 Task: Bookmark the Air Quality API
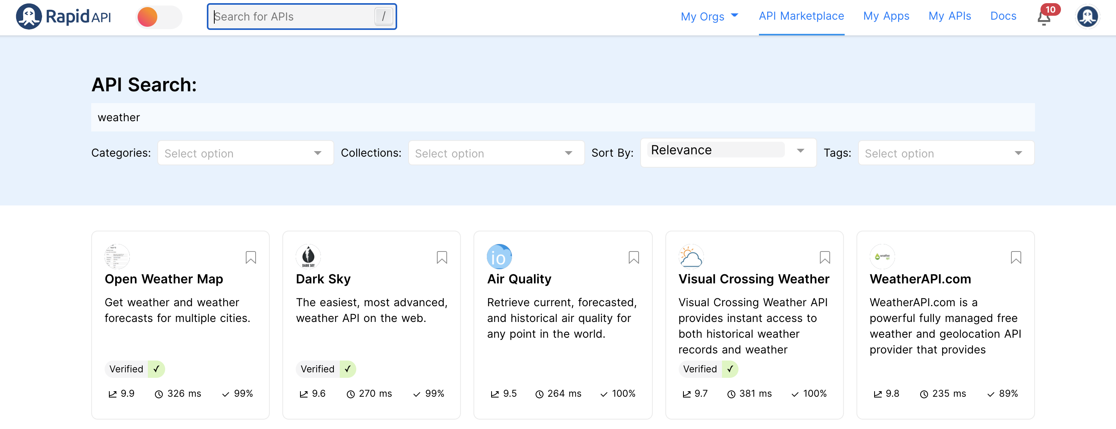634,258
